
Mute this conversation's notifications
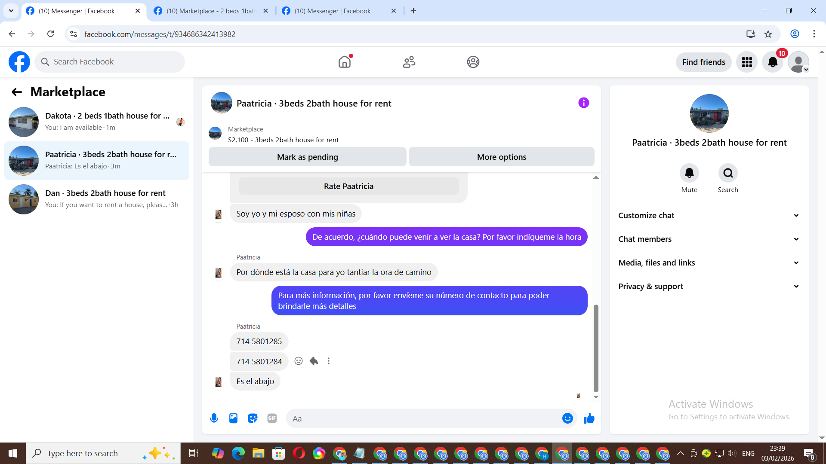pyautogui.click(x=689, y=173)
